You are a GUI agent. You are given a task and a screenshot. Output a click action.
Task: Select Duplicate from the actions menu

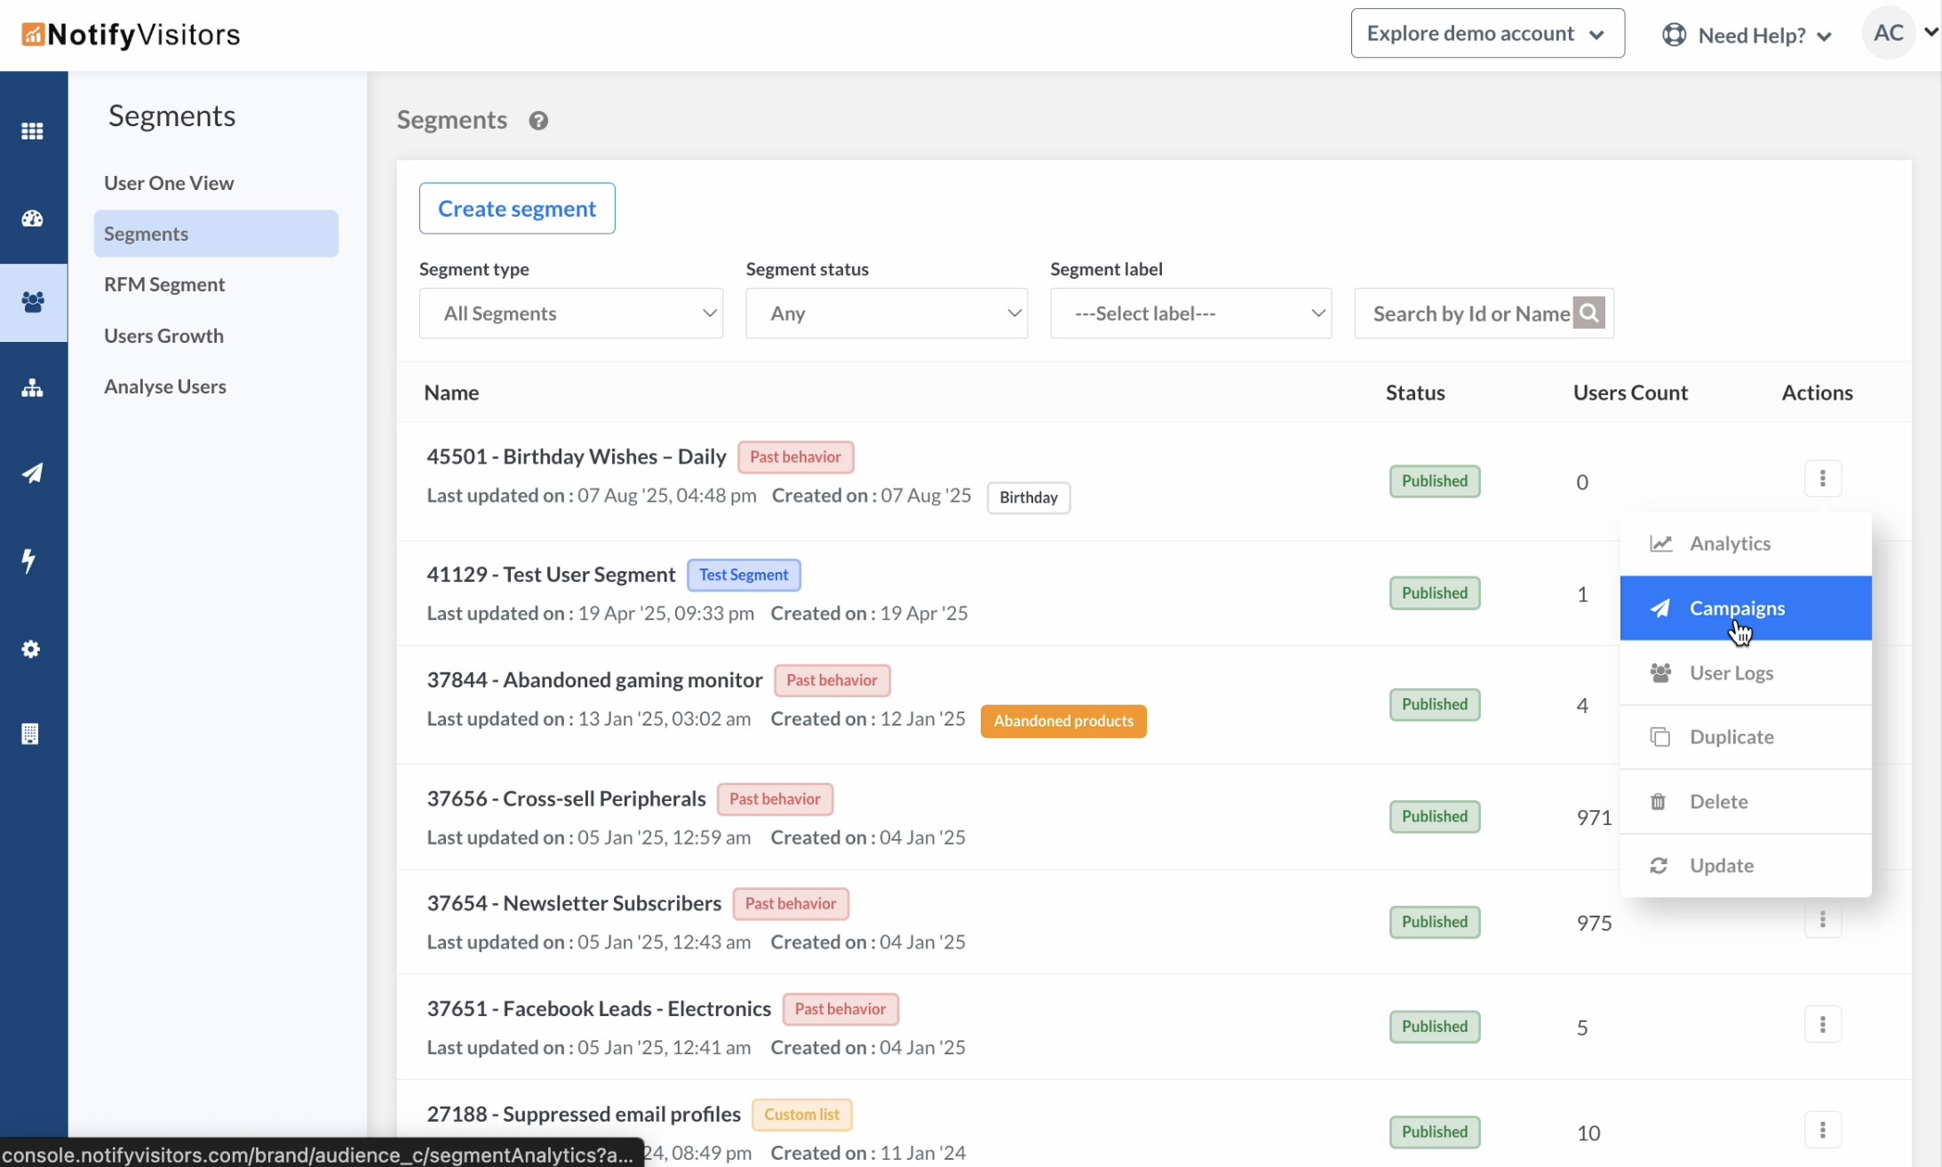coord(1731,737)
